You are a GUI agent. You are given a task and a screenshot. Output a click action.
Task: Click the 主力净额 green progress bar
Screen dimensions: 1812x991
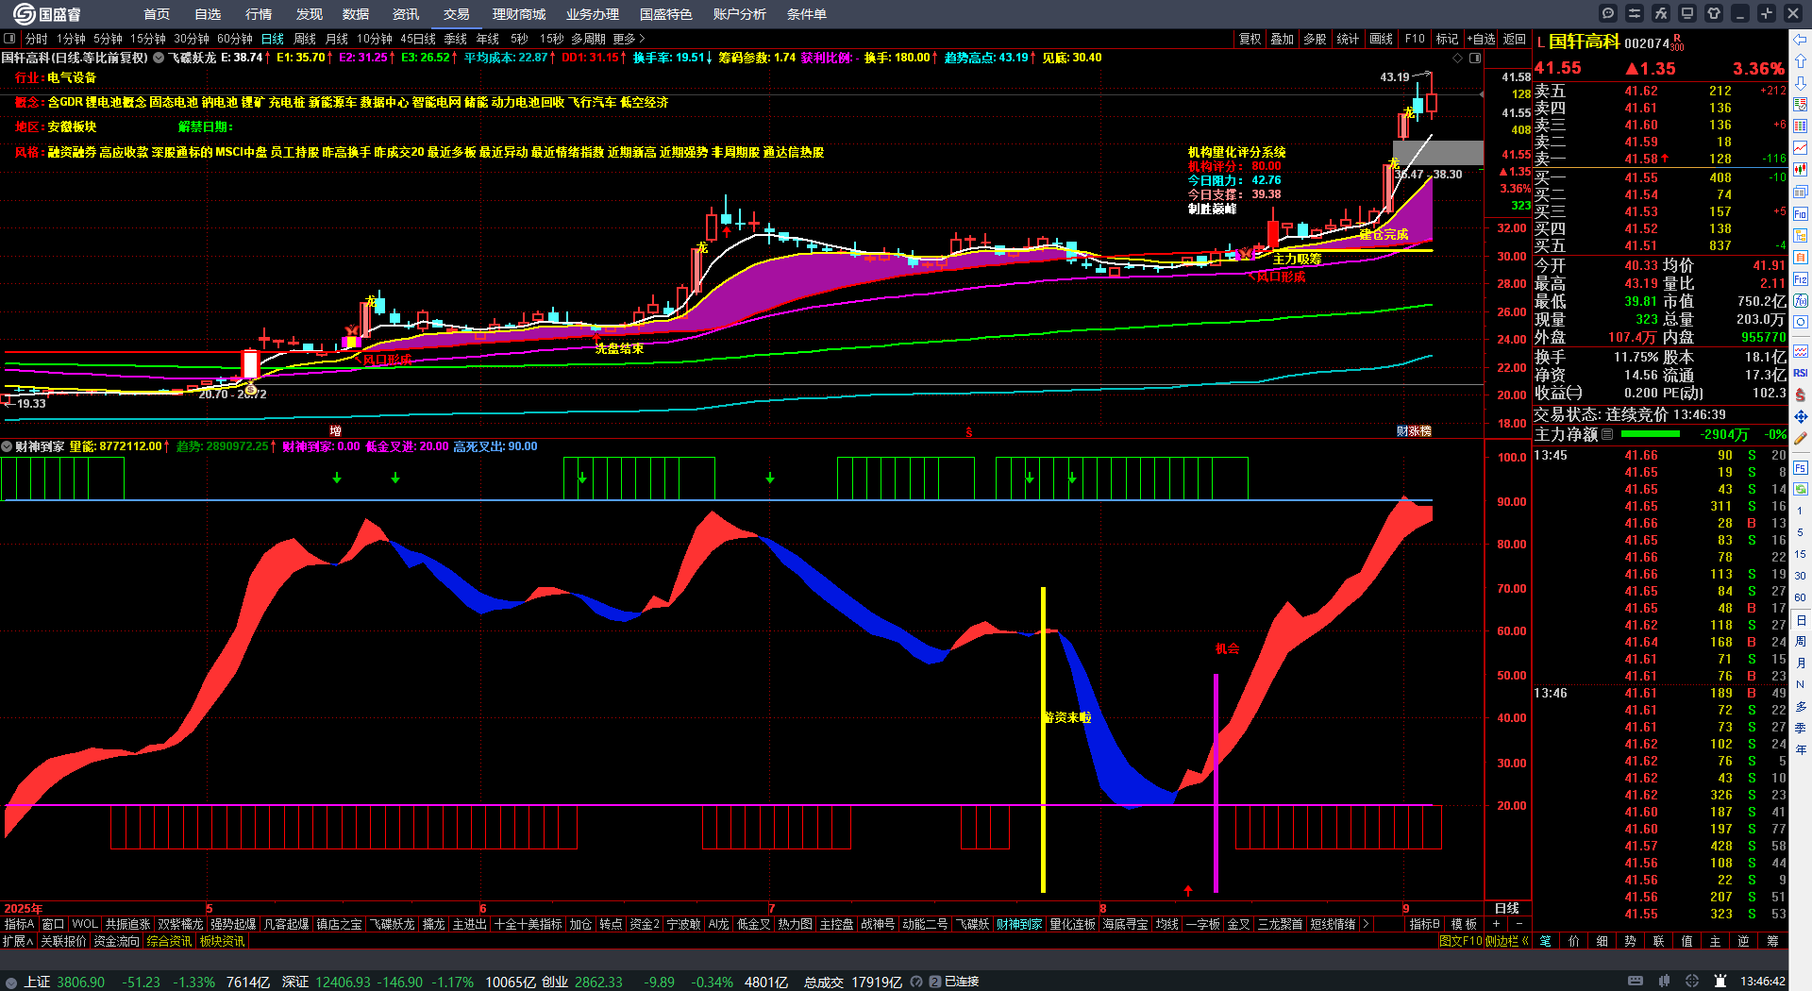pyautogui.click(x=1650, y=434)
